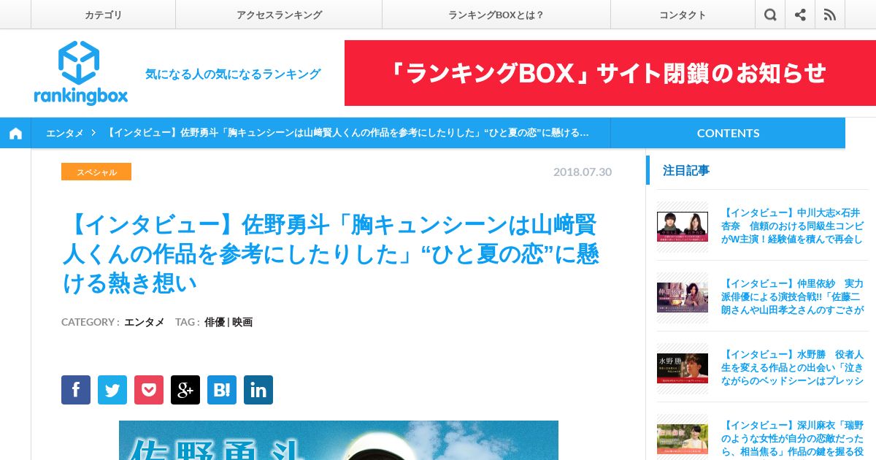Click the 深川麻衣 article thumbnail
Image resolution: width=876 pixels, height=460 pixels.
[683, 439]
